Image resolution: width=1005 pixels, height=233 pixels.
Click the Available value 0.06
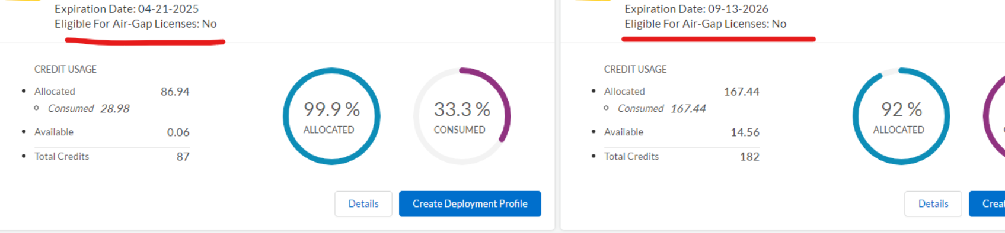click(178, 132)
